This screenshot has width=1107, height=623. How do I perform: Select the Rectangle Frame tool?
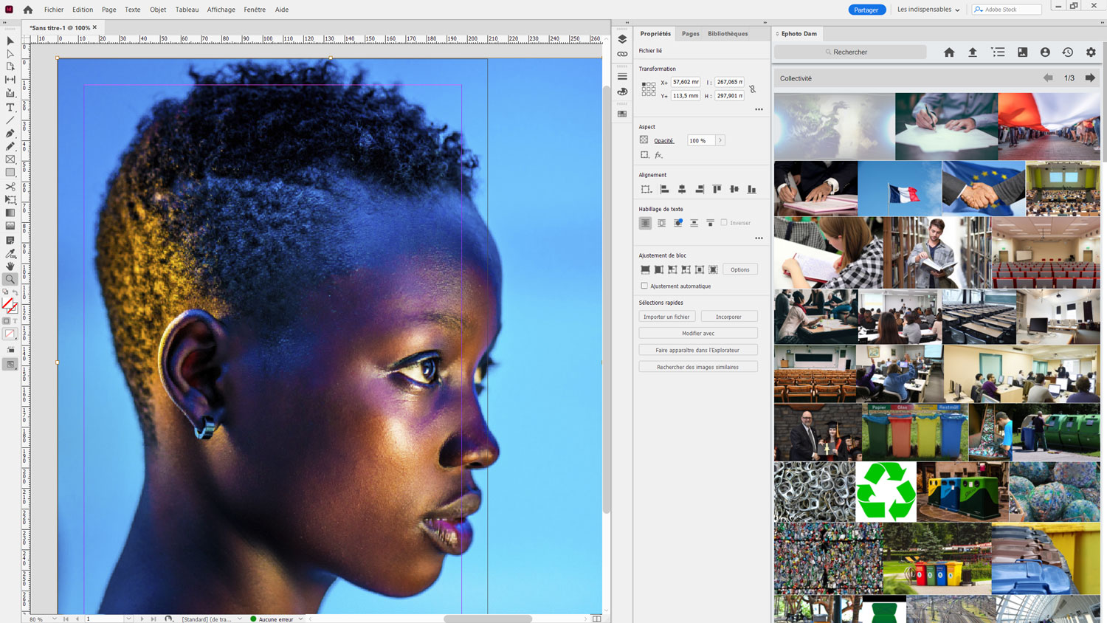point(10,159)
